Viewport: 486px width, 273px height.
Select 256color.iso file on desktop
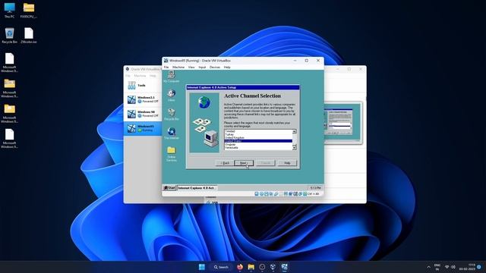(29, 36)
